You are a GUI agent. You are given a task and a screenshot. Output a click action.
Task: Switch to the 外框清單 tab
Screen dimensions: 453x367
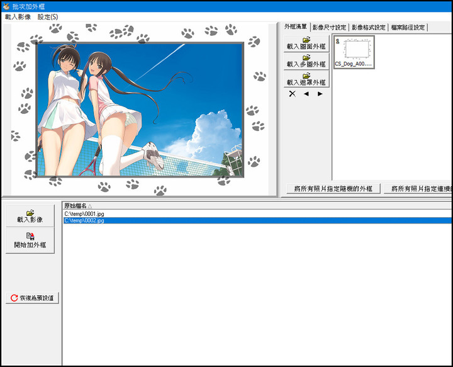[296, 27]
